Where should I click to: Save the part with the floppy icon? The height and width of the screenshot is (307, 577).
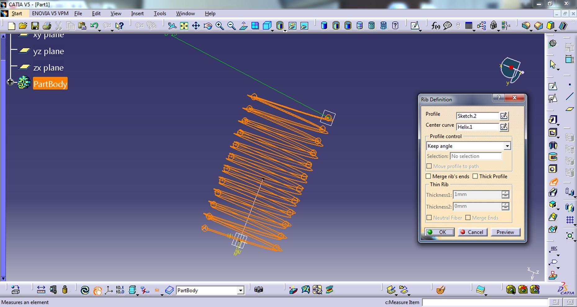pyautogui.click(x=35, y=26)
